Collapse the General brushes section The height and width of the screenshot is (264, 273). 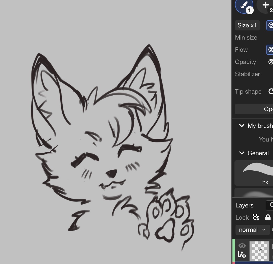coord(242,153)
